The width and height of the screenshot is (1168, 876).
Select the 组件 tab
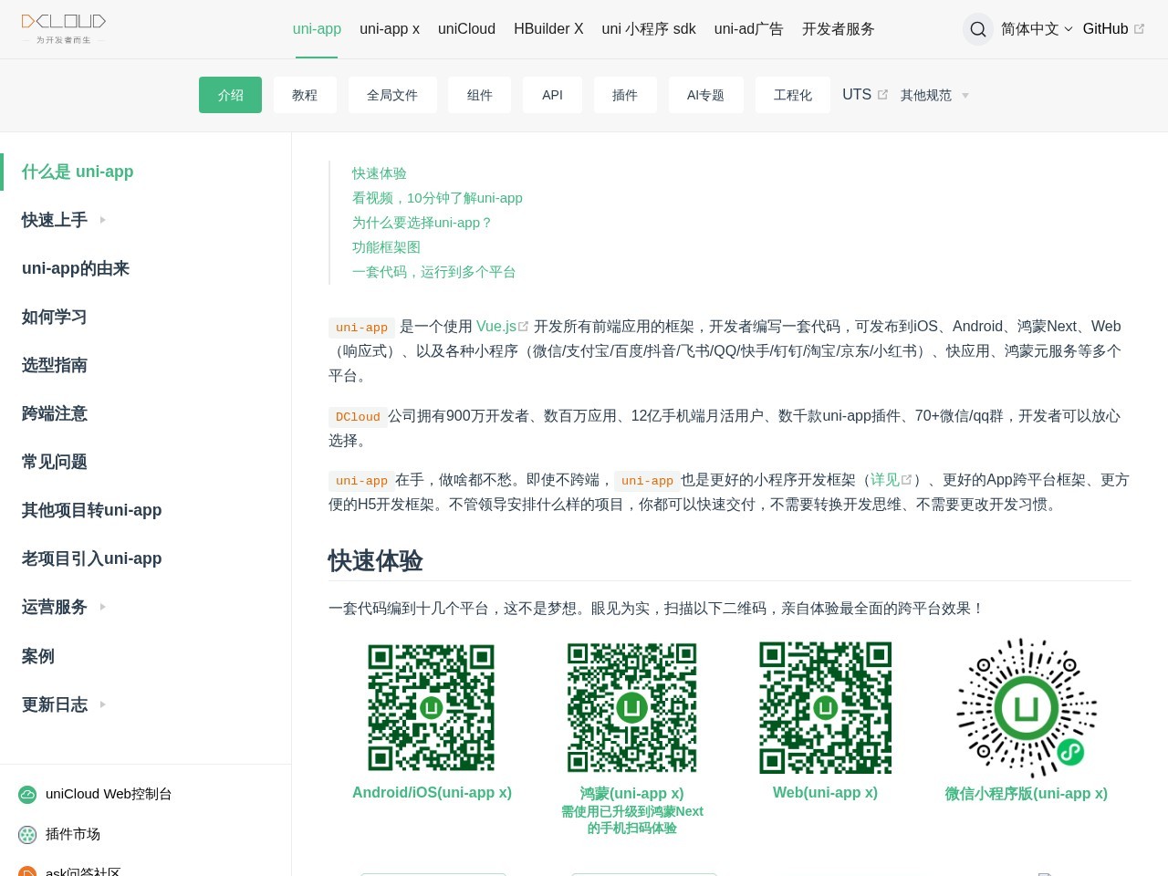click(480, 95)
